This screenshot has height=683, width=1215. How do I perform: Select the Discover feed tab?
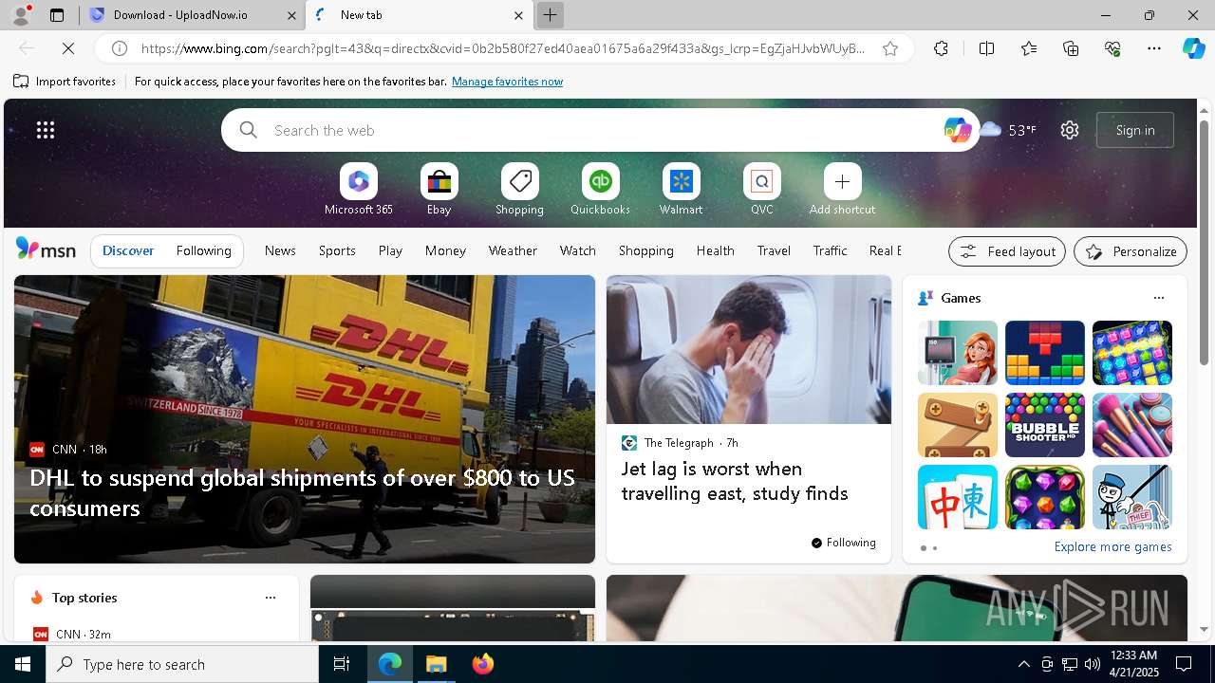[x=128, y=250]
